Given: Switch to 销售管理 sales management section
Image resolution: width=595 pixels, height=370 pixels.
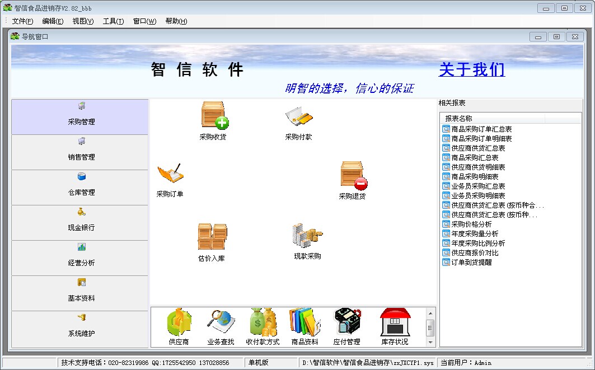Looking at the screenshot, I should (81, 152).
